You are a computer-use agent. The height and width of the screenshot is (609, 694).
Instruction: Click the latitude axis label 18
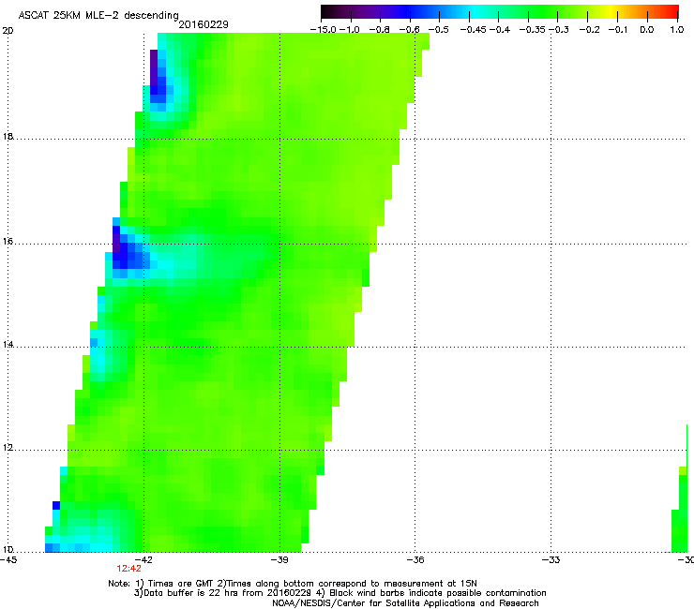pyautogui.click(x=8, y=136)
